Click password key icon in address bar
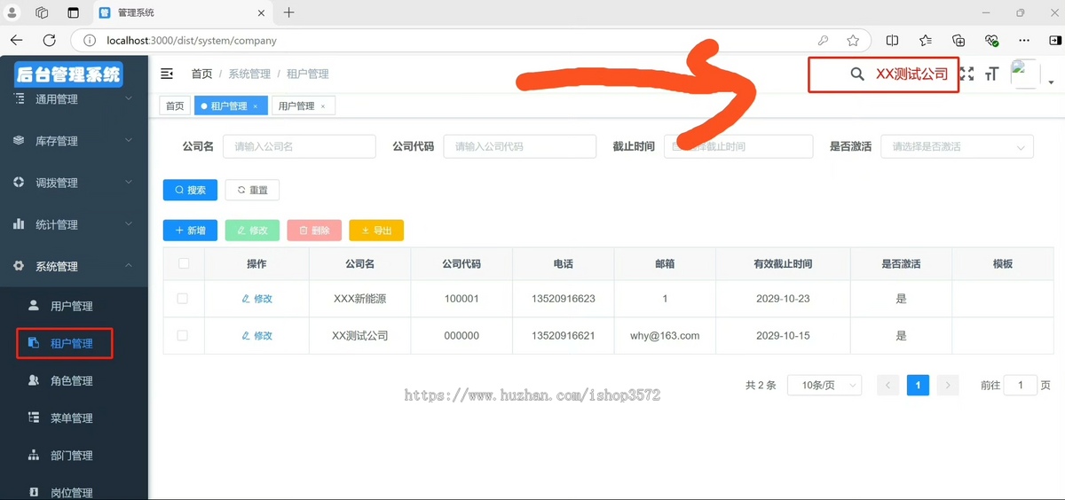 (x=823, y=40)
